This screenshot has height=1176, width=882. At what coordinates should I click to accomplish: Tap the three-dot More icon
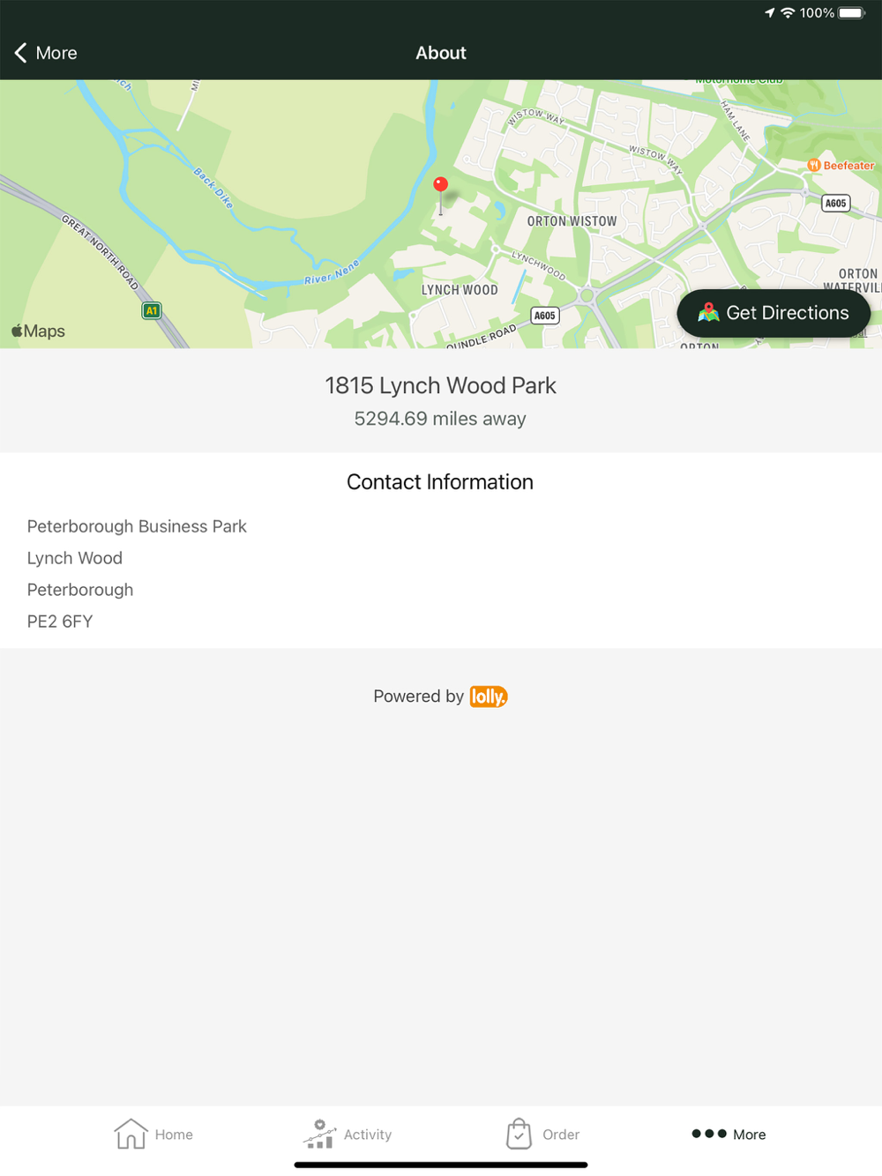(x=709, y=1134)
